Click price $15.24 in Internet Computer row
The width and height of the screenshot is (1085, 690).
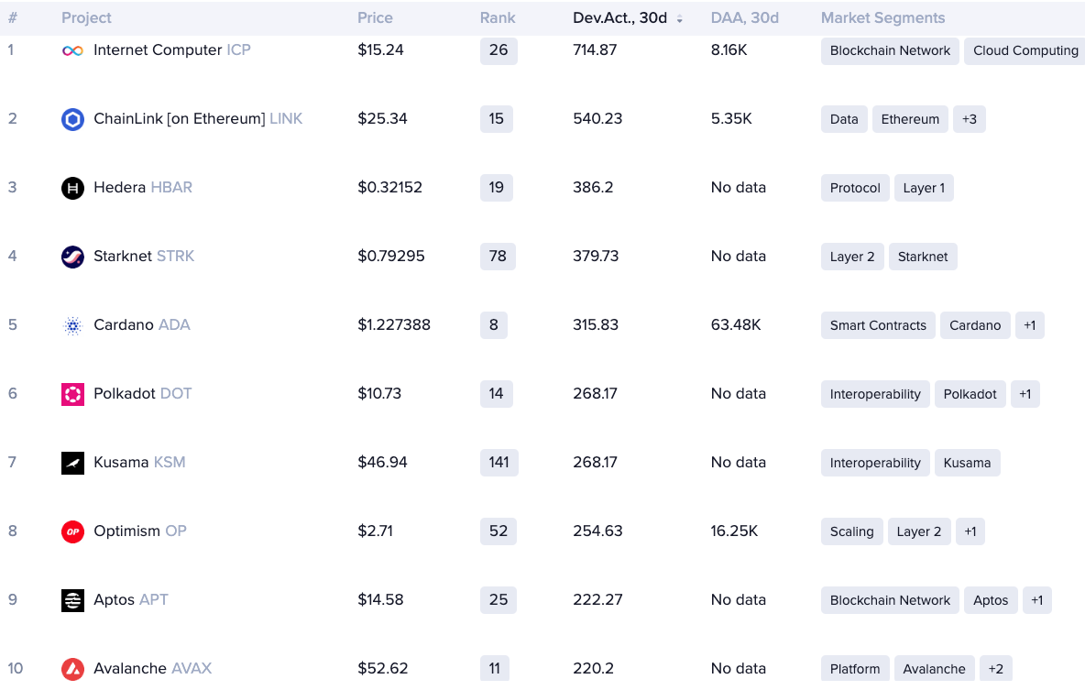380,49
